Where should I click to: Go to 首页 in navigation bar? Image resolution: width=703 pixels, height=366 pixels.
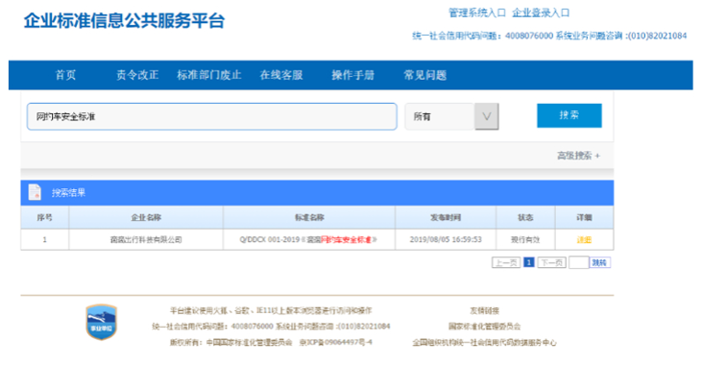(65, 75)
